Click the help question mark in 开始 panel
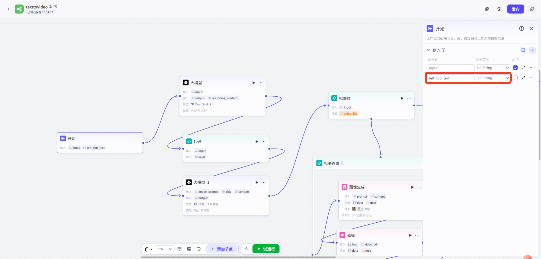Screen dimensions: 541x259 point(521,28)
